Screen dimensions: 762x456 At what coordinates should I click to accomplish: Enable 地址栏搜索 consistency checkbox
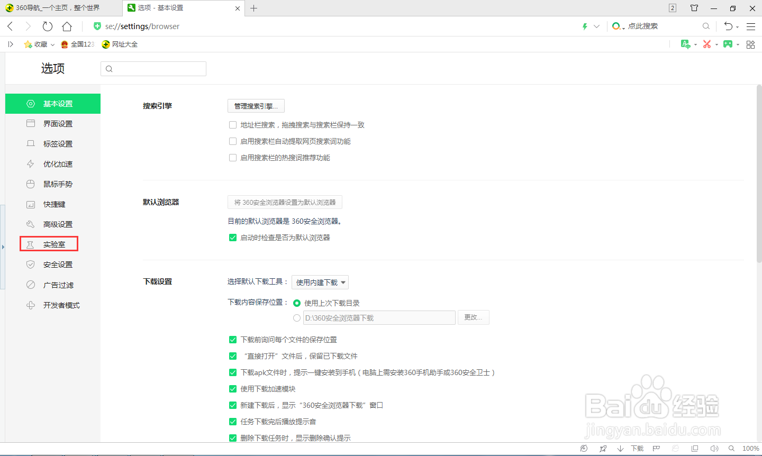pyautogui.click(x=233, y=125)
